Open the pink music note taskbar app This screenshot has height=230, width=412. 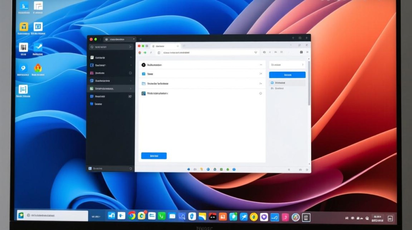tap(285, 217)
